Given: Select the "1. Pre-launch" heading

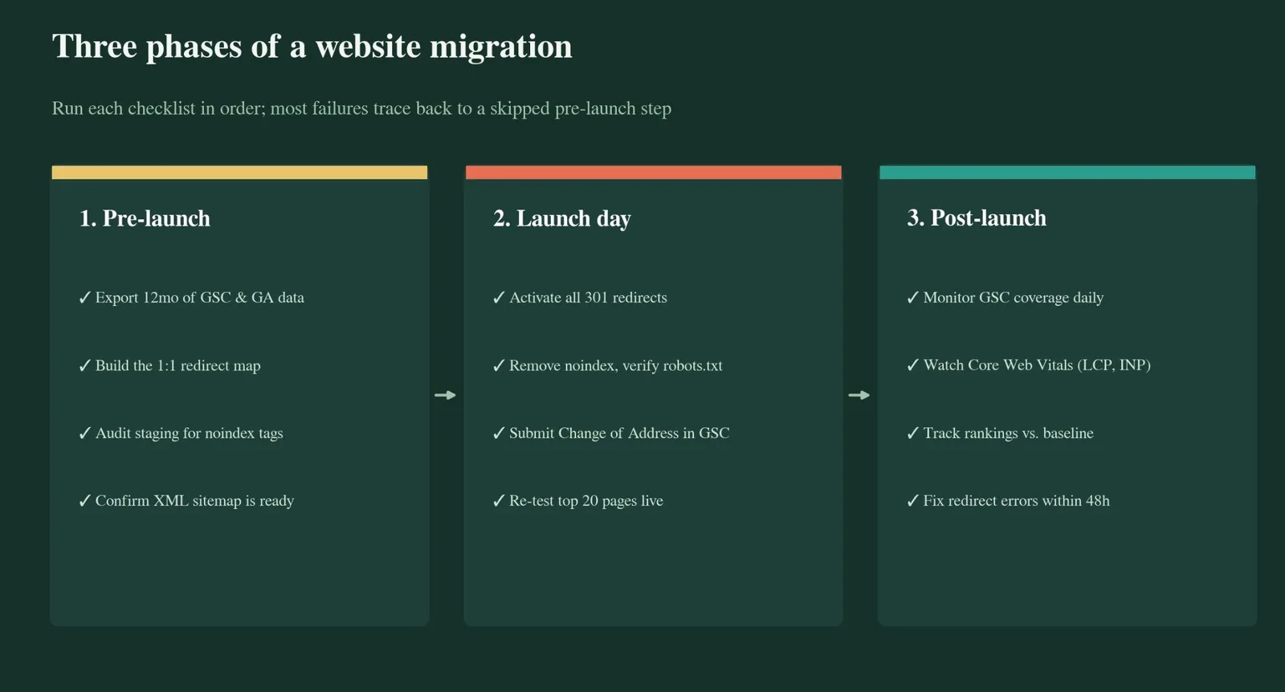Looking at the screenshot, I should coord(145,218).
